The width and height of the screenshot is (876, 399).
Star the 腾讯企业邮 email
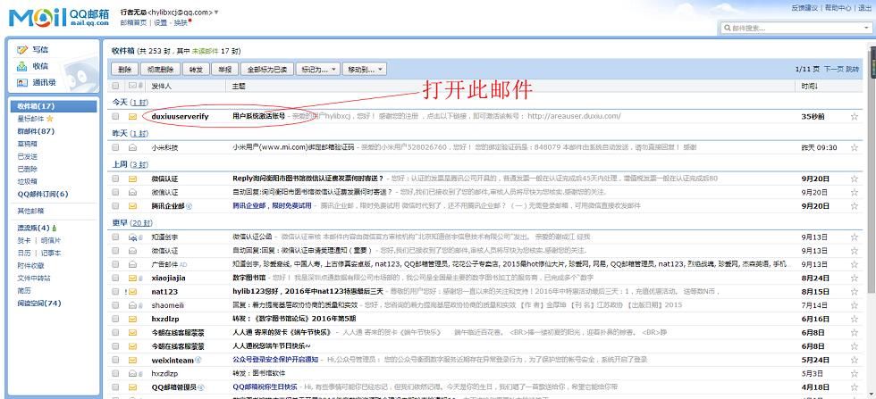(x=854, y=206)
